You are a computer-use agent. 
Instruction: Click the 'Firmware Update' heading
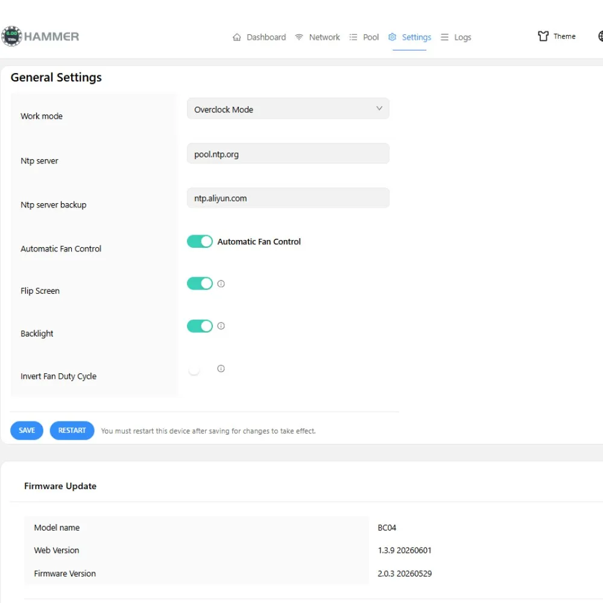pos(60,486)
